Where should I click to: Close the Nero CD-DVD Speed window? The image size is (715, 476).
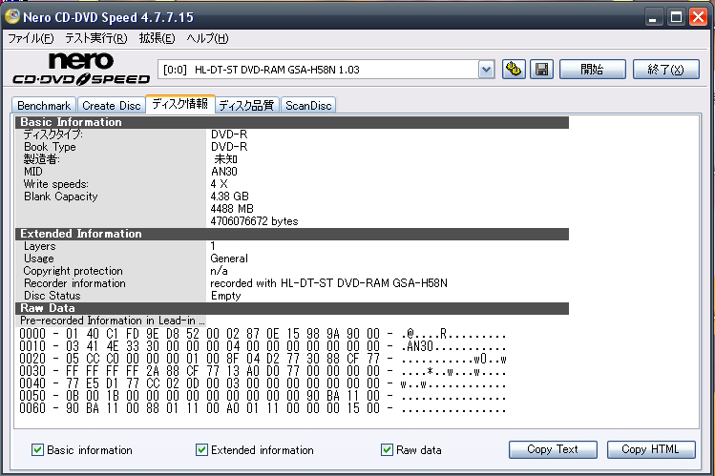pos(698,18)
